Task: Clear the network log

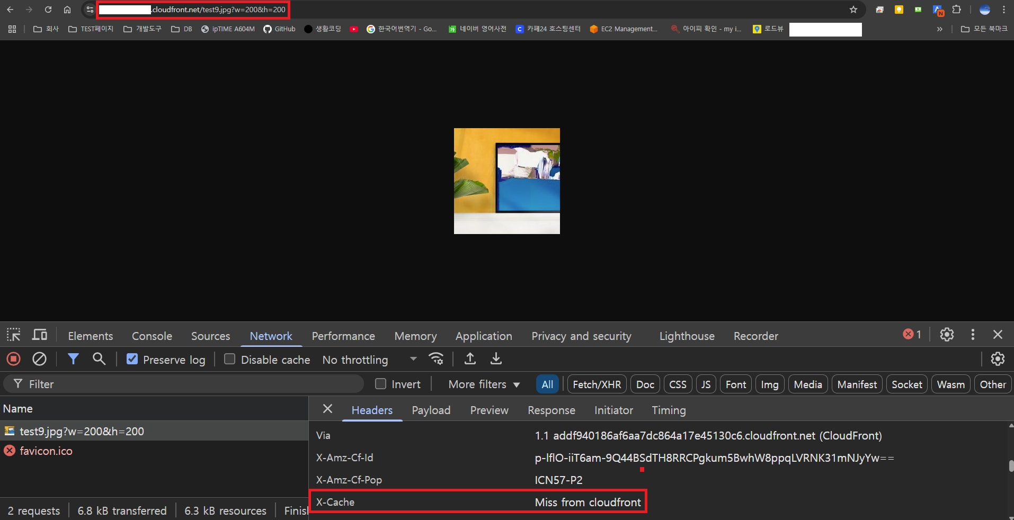Action: [39, 359]
